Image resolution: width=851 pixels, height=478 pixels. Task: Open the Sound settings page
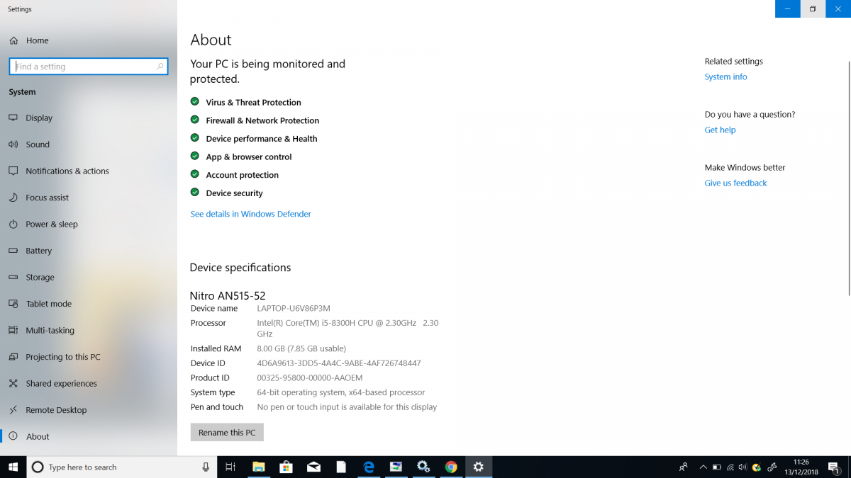[x=38, y=144]
